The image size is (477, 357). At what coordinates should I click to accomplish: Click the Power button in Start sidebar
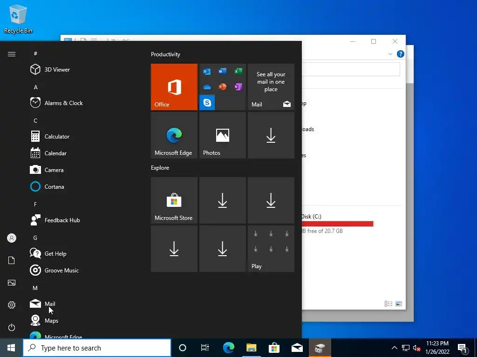tap(12, 327)
